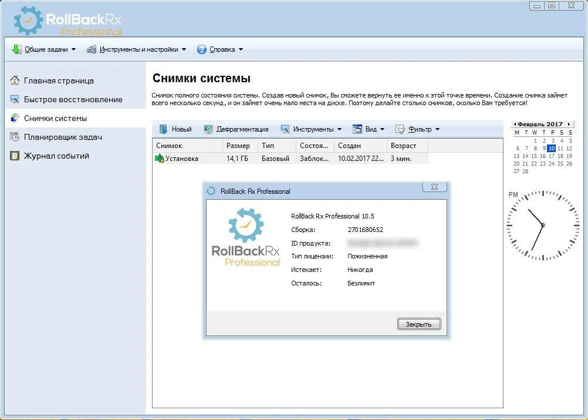Screen dimensions: 588x420
Task: Click the Базовый type cell
Action: click(x=276, y=159)
